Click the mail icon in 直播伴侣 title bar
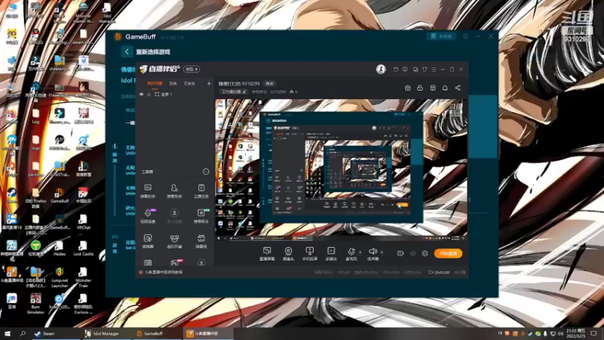The width and height of the screenshot is (604, 340). [x=396, y=70]
